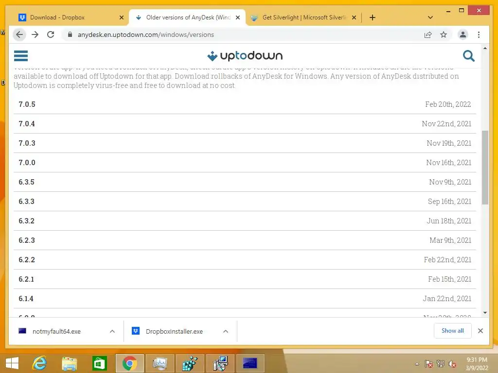
Task: Close the Older versions of AnyDesk tab
Action: (237, 17)
